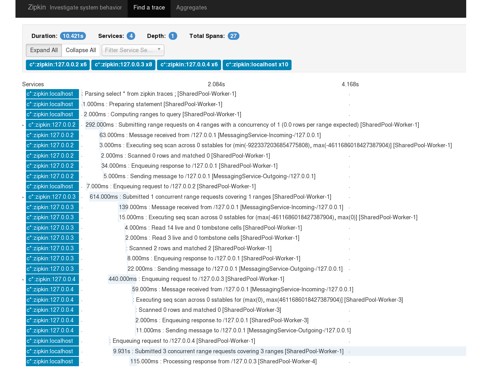Screen dimensions: 482x376
Task: Select the c*:zipkin:127.0.0.3 x8 service filter
Action: 123,65
